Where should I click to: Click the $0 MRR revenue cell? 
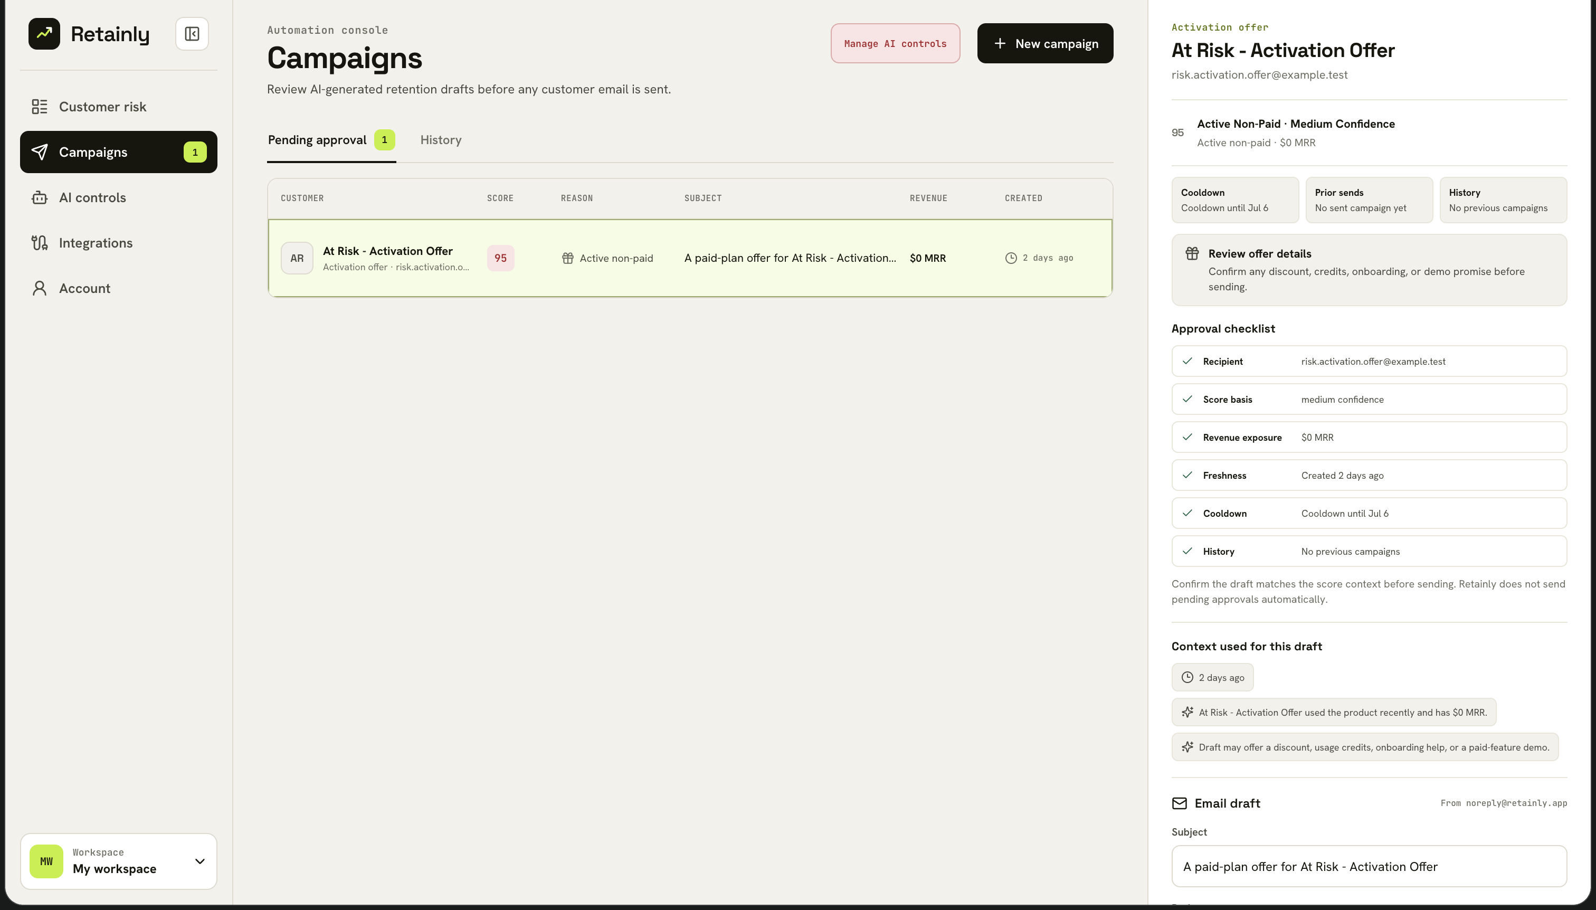tap(927, 258)
